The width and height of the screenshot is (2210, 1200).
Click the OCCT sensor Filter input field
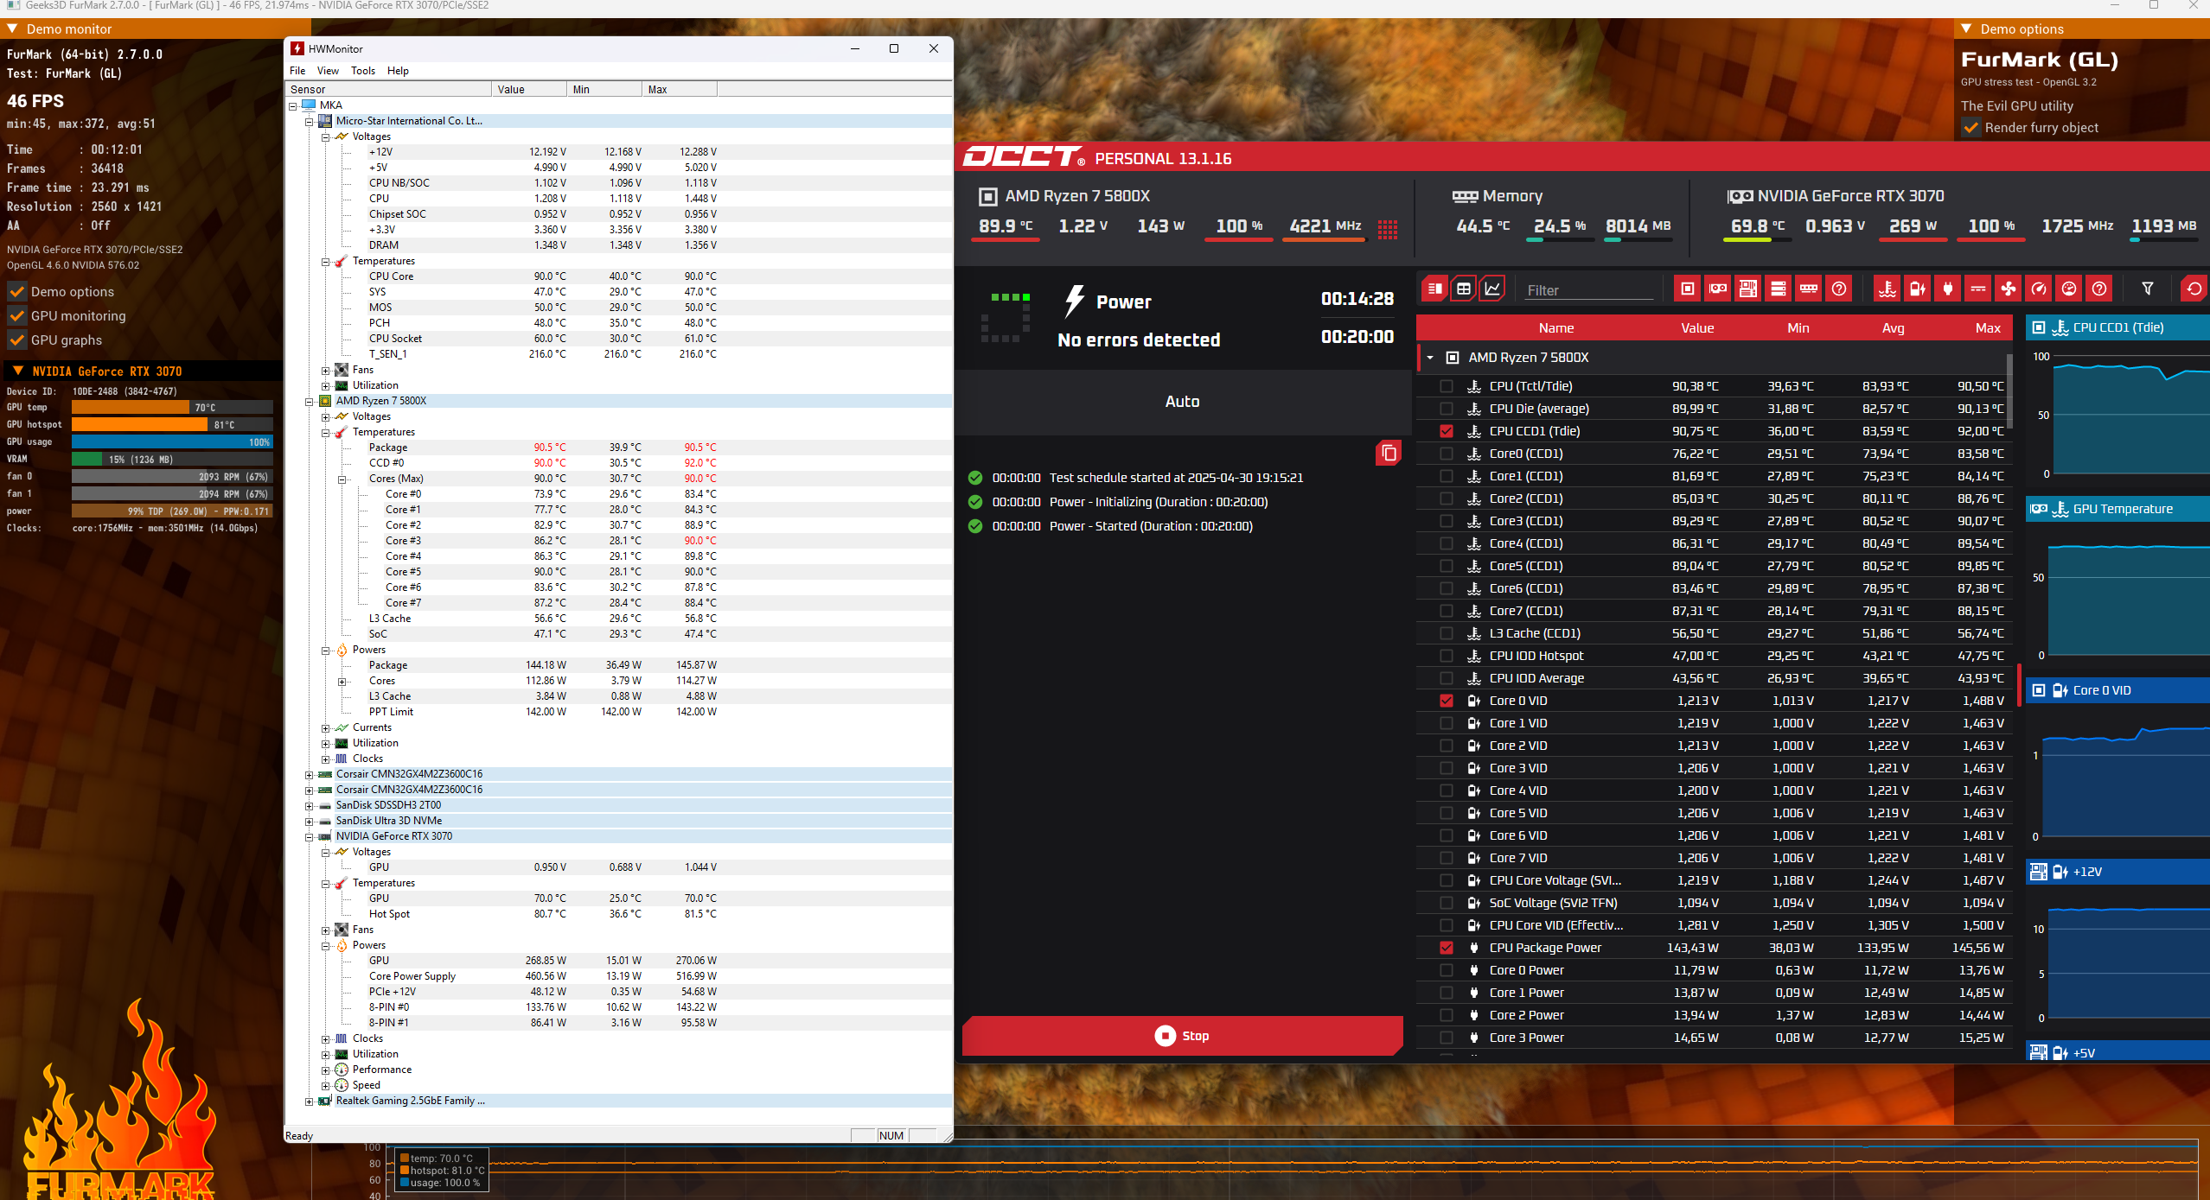coord(1589,290)
